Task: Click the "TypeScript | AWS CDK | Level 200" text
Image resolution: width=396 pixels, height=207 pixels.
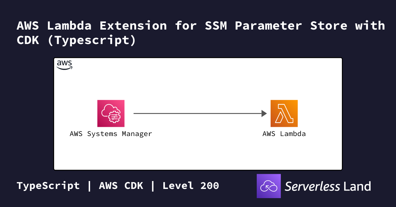Action: (118, 186)
